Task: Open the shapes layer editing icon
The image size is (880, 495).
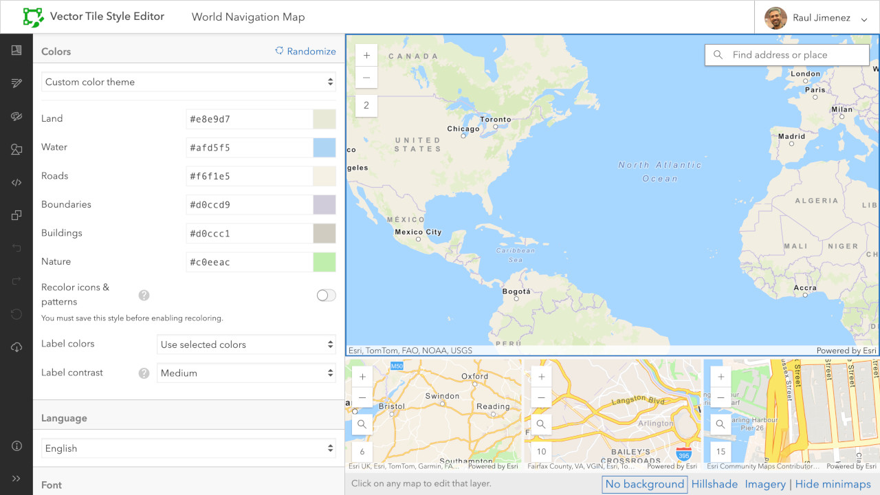Action: point(16,149)
